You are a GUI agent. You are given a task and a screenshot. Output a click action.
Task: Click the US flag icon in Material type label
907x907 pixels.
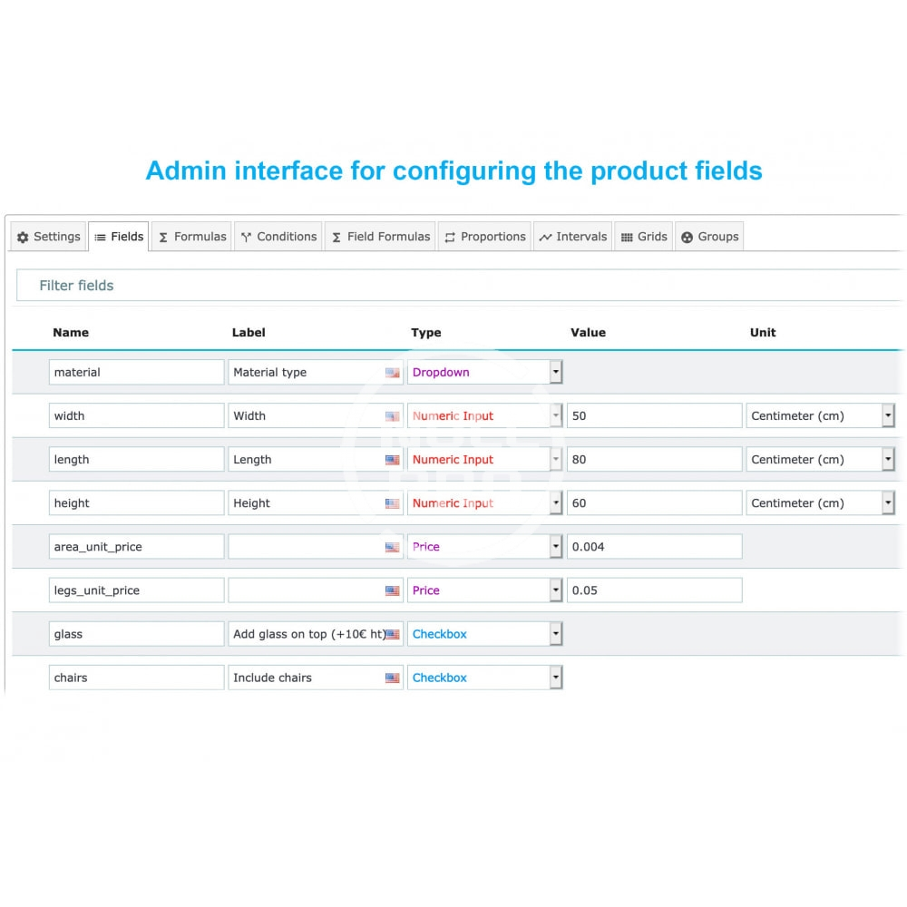point(392,373)
